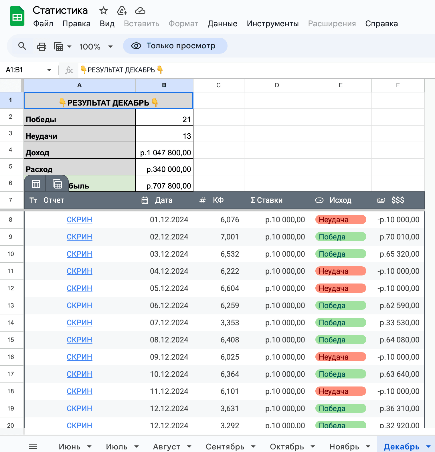Viewport: 435px width, 452px height.
Task: Click the fx formula icon
Action: pos(69,70)
